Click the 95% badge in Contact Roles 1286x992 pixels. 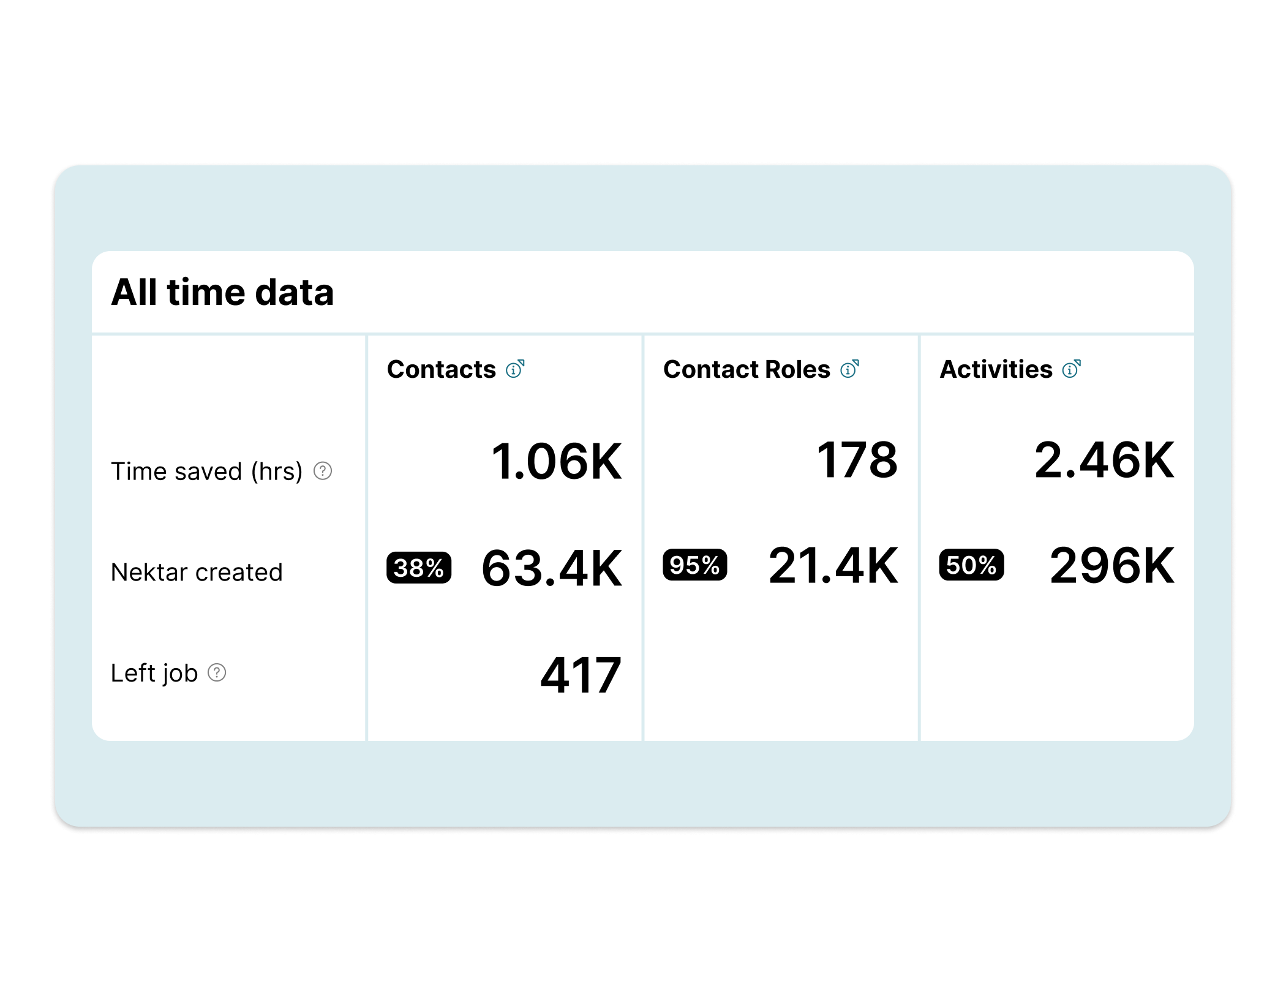tap(695, 565)
